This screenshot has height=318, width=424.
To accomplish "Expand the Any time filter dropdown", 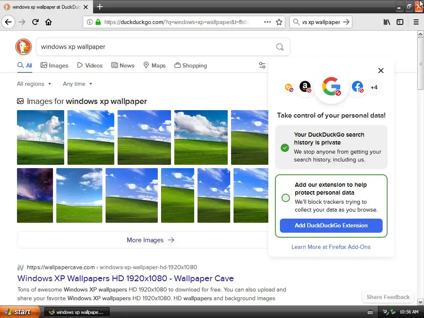I will [77, 84].
